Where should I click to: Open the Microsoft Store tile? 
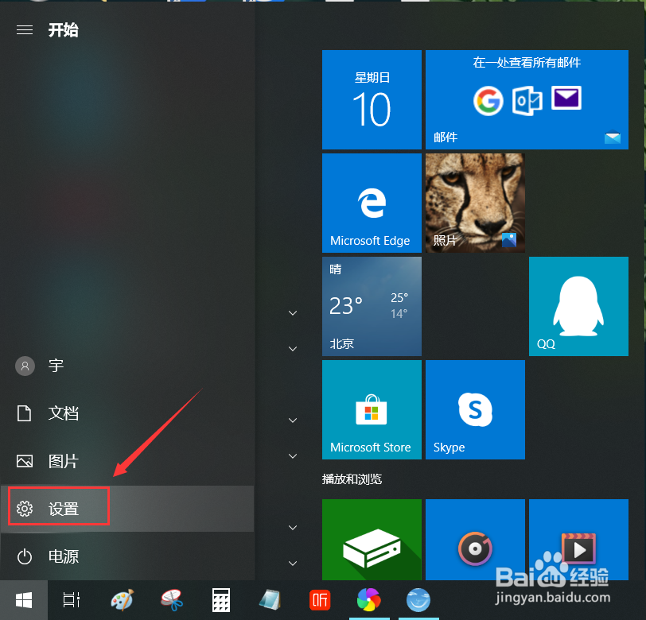(x=372, y=409)
